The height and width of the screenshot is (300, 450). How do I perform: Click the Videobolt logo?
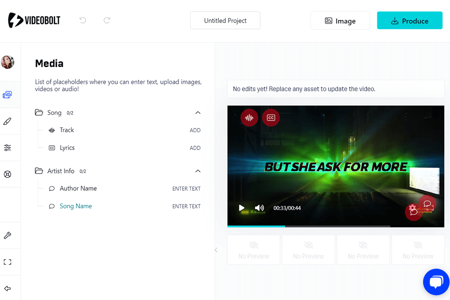click(34, 20)
